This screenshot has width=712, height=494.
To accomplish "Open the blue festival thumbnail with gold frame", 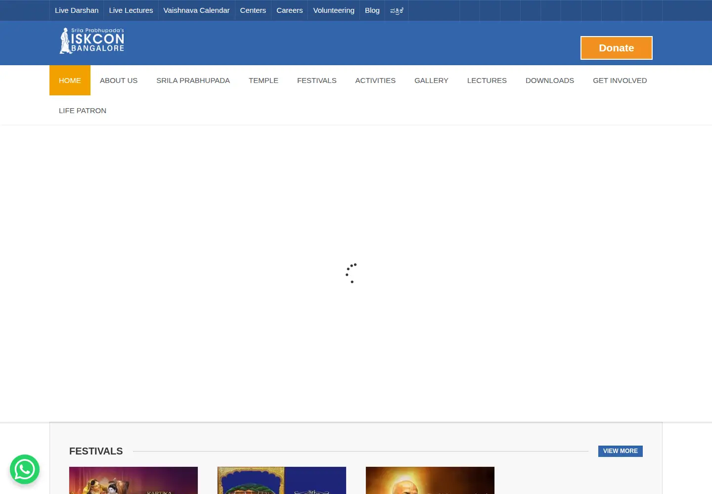I will (x=282, y=480).
